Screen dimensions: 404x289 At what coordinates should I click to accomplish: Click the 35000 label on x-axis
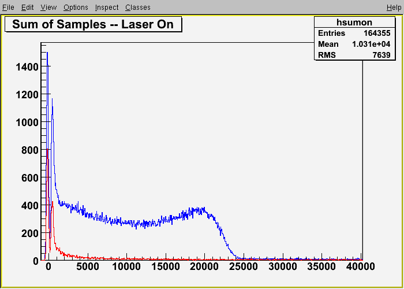pyautogui.click(x=322, y=266)
